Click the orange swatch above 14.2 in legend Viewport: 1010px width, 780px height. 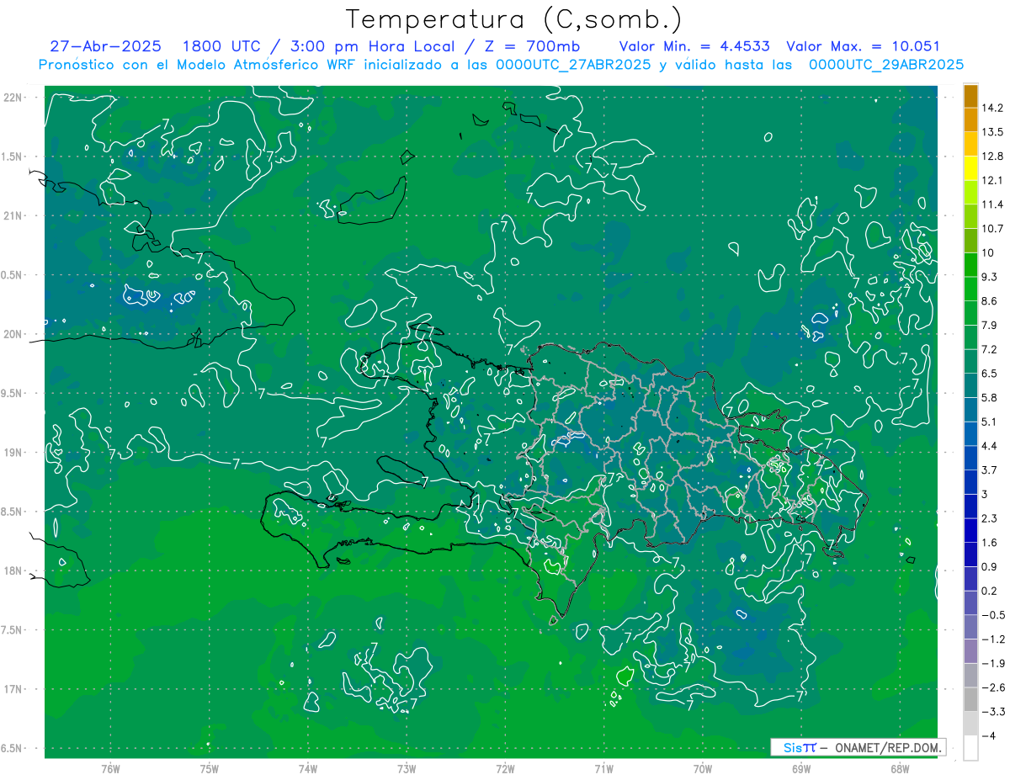[x=970, y=96]
